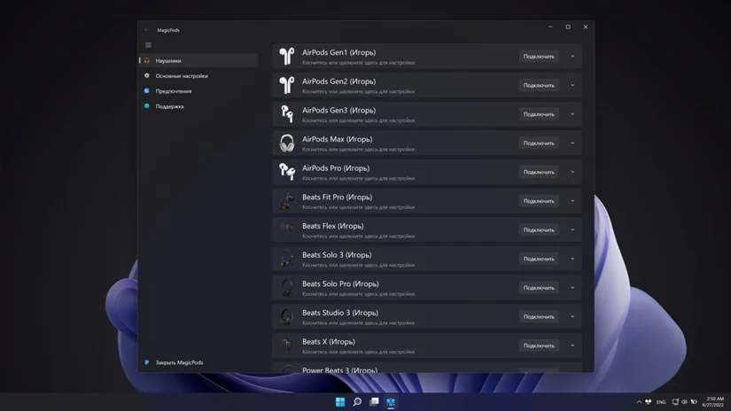The width and height of the screenshot is (731, 411).
Task: Click the AirPods Max headphones icon
Action: click(x=286, y=143)
